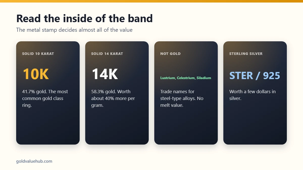The image size is (303, 170).
Task: Click the steel-type alloys trade names description
Action: pos(182,98)
